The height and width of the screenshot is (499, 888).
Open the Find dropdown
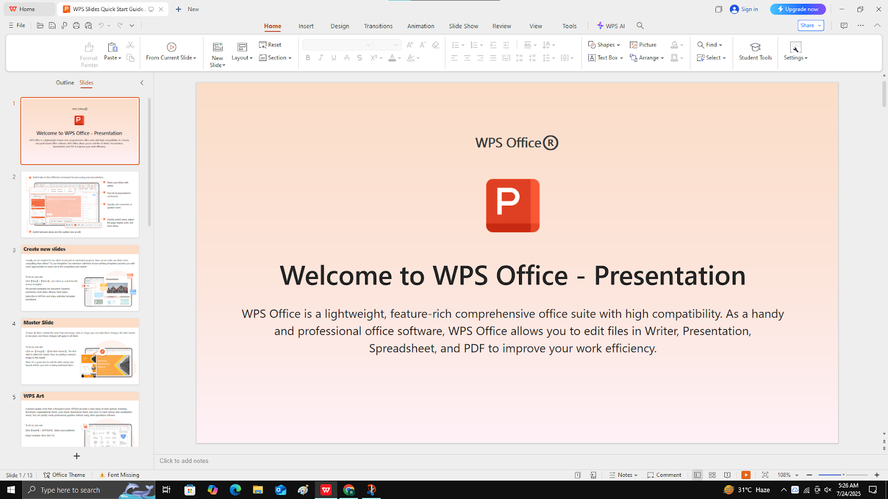click(710, 45)
